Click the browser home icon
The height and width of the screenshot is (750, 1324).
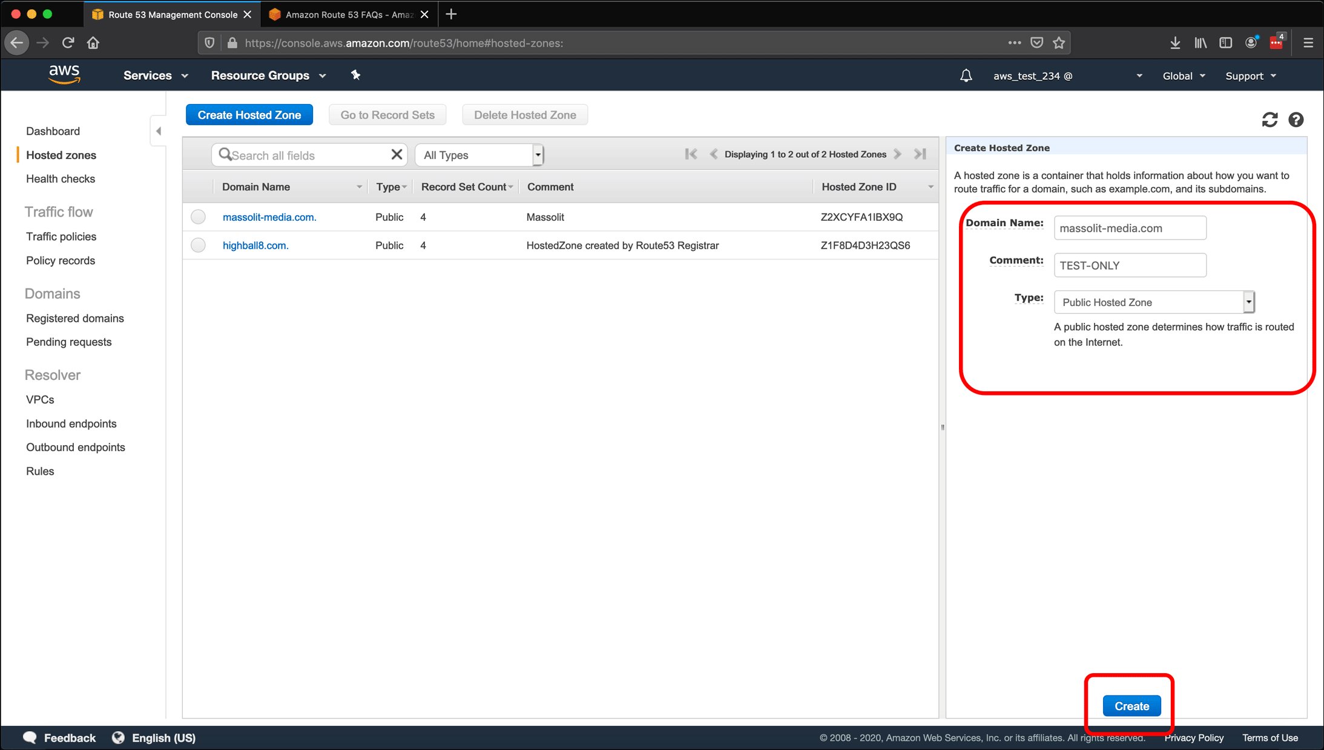click(93, 43)
